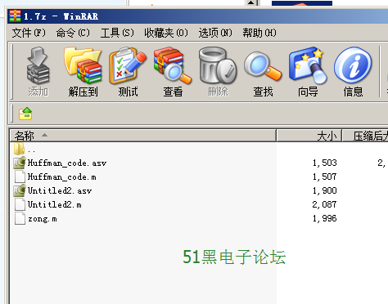Open the Tools (工具) menu
Screen dimensions: 388x304
(x=117, y=33)
